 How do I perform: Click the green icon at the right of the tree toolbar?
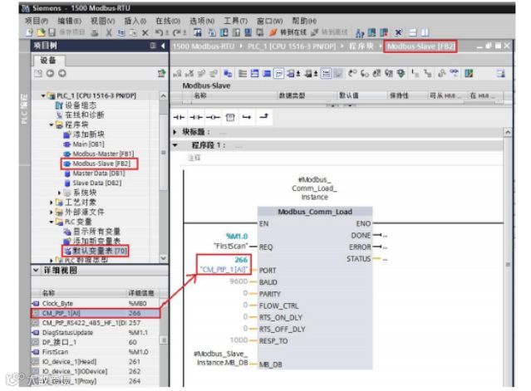pos(161,73)
